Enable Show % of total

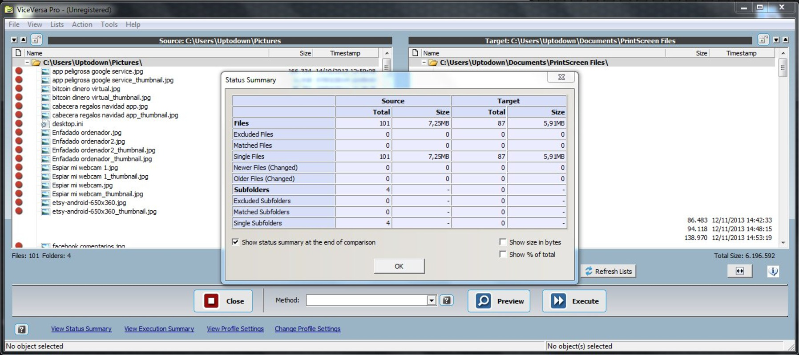coord(503,255)
